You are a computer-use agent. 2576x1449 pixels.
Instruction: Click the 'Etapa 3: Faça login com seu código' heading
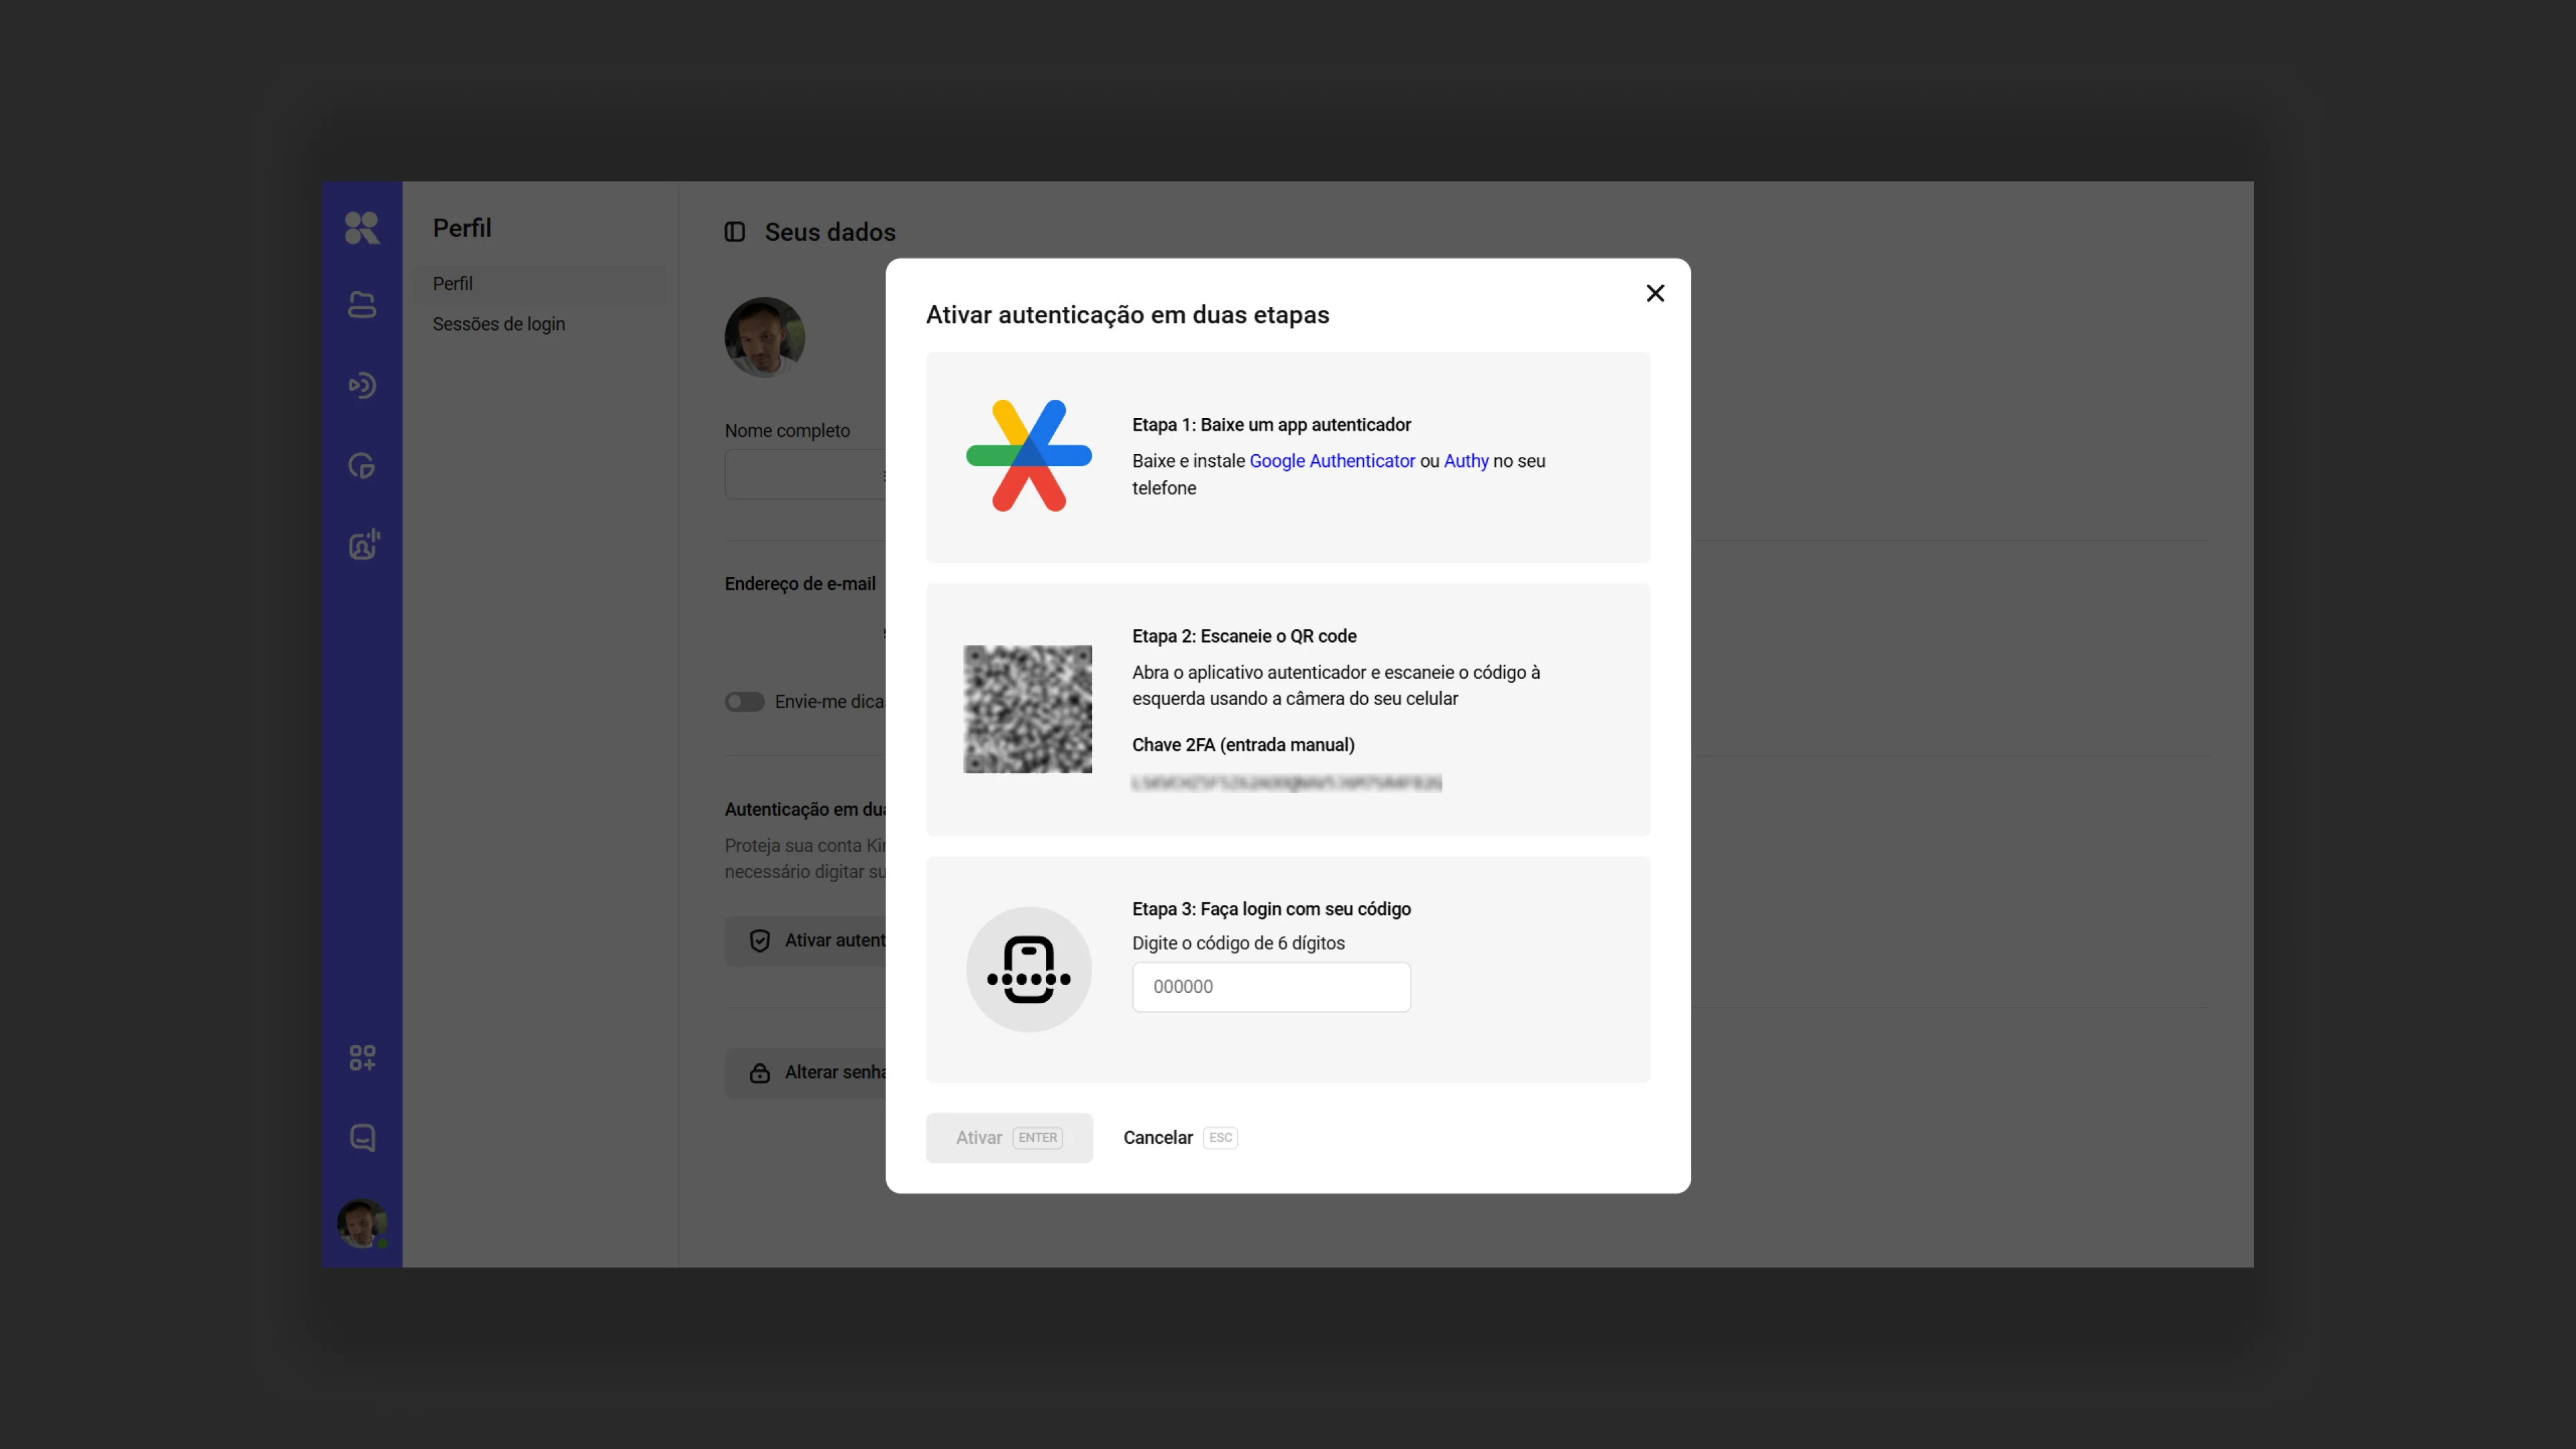click(1271, 909)
